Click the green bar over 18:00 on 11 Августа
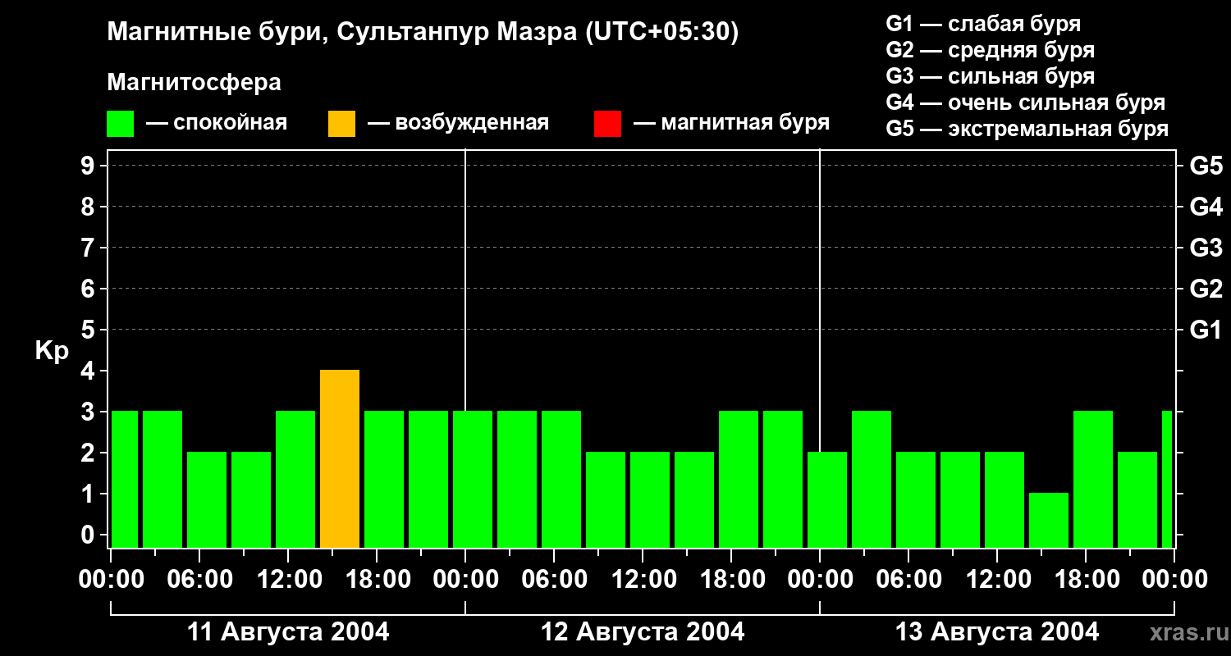Image resolution: width=1231 pixels, height=656 pixels. point(384,480)
